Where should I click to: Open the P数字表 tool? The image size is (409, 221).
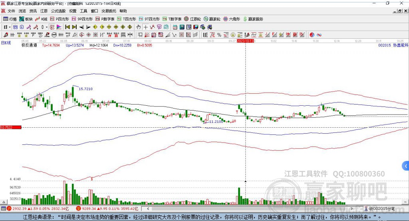105,19
